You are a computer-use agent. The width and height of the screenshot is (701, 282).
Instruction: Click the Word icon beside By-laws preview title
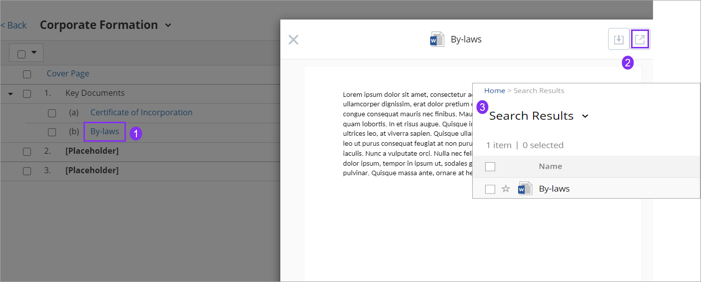click(x=437, y=39)
